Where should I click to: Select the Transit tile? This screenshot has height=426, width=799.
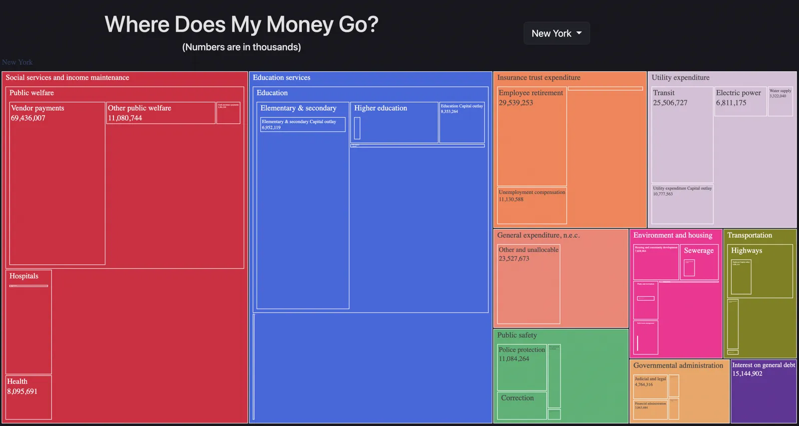pos(682,135)
